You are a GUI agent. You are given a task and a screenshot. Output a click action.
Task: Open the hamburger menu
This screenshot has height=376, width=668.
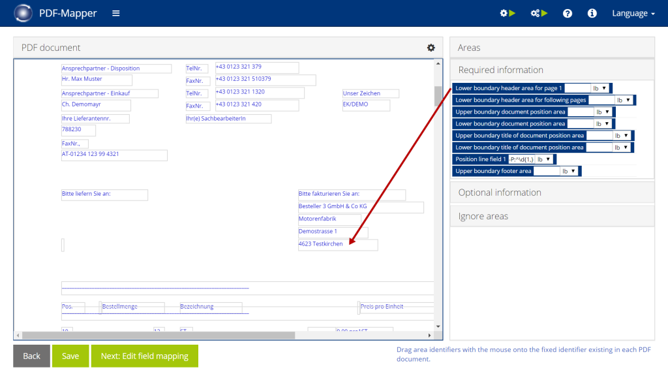point(116,13)
